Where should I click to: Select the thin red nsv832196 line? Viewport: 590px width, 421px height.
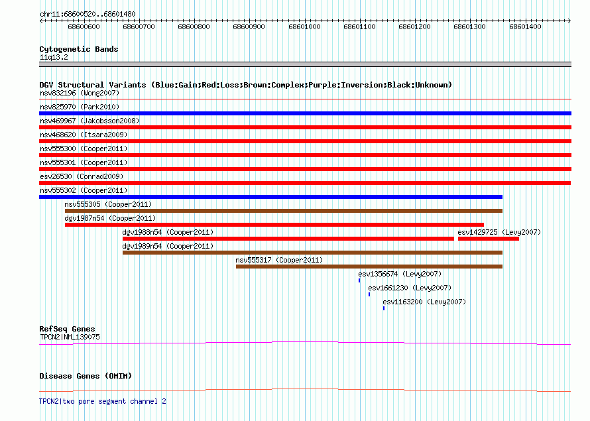coord(305,99)
